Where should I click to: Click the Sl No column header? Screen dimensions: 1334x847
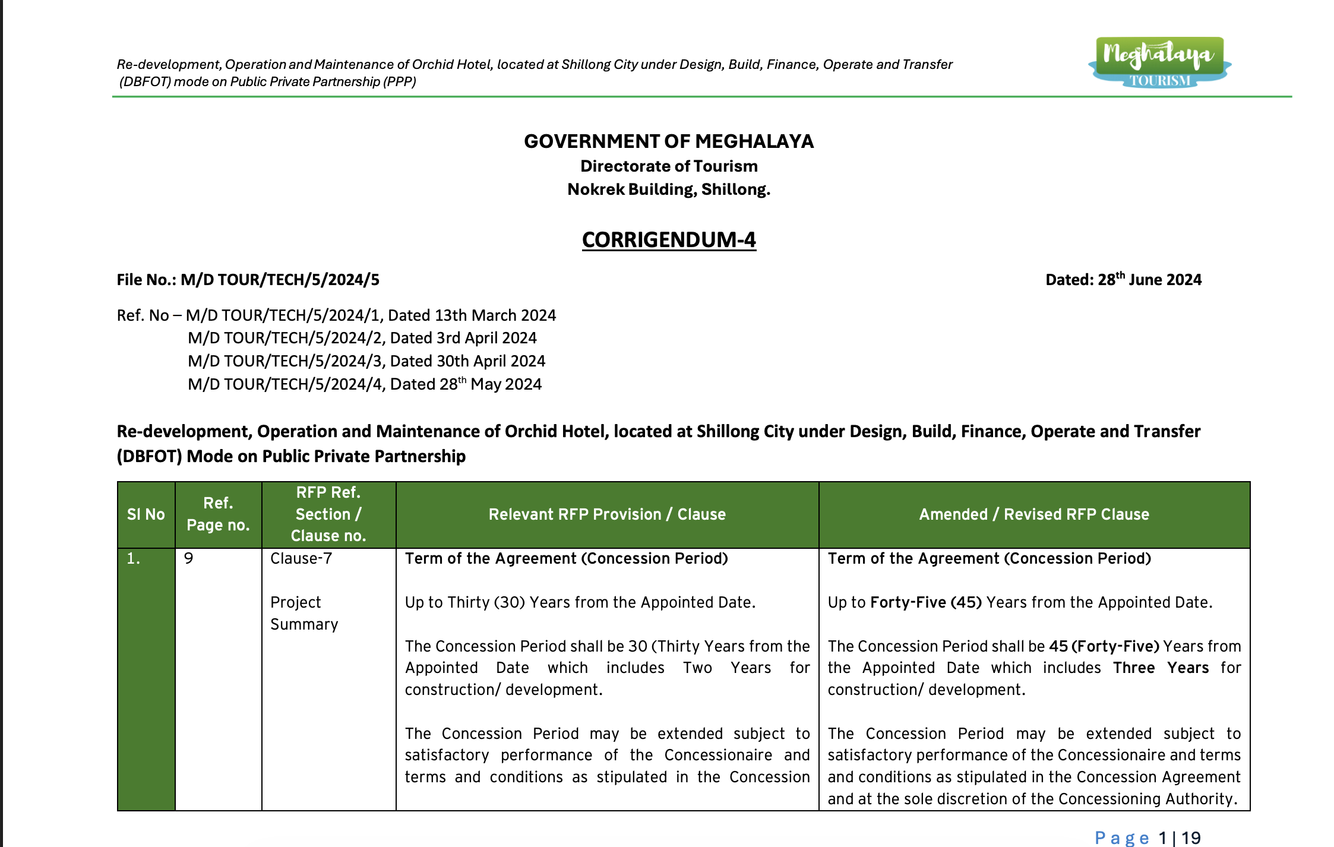click(146, 514)
